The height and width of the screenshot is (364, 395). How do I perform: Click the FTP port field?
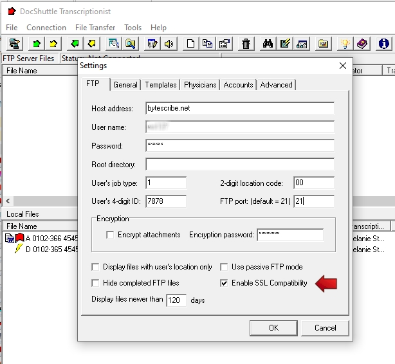(x=314, y=201)
